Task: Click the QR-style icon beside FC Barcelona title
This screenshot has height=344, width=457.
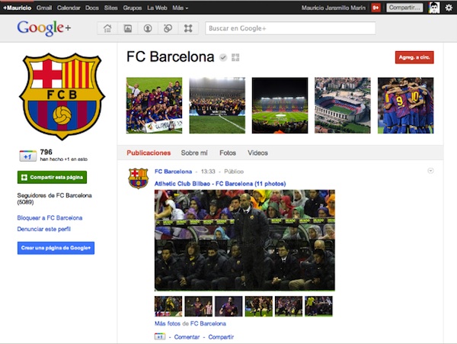Action: [x=235, y=57]
